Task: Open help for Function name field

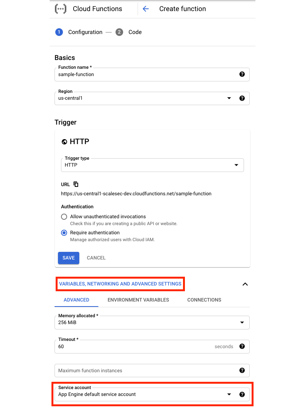Action: click(242, 74)
